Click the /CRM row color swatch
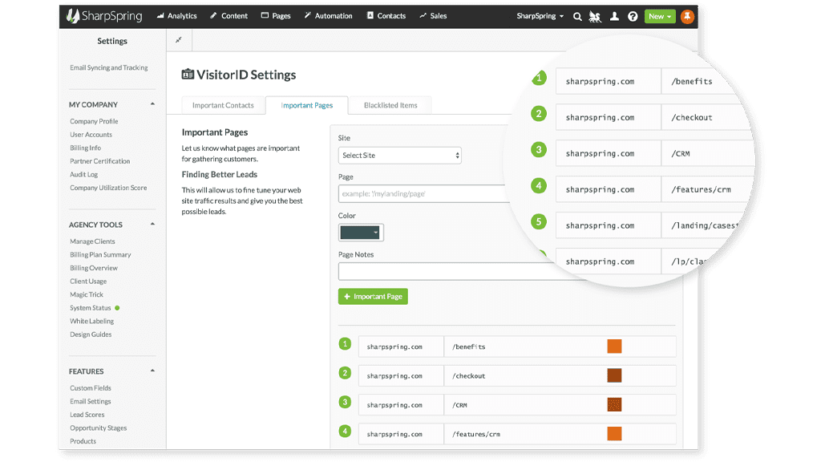 (x=614, y=404)
